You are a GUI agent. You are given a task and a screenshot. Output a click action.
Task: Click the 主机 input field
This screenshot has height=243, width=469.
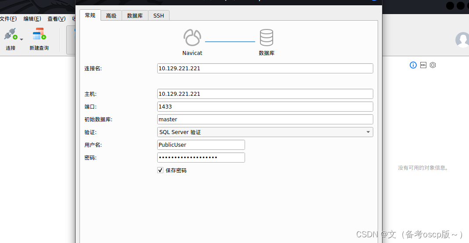pyautogui.click(x=265, y=94)
